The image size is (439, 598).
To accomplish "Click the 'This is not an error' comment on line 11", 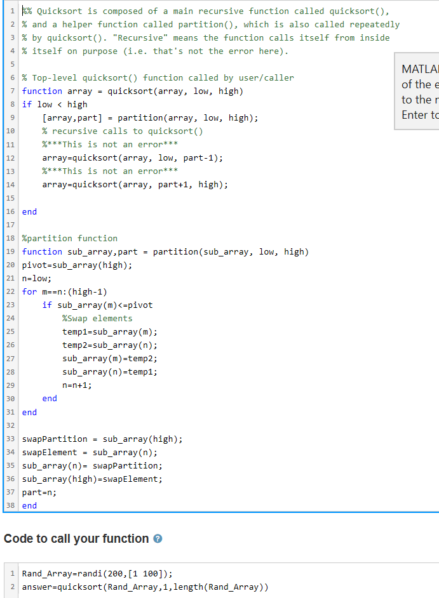I will [x=110, y=145].
